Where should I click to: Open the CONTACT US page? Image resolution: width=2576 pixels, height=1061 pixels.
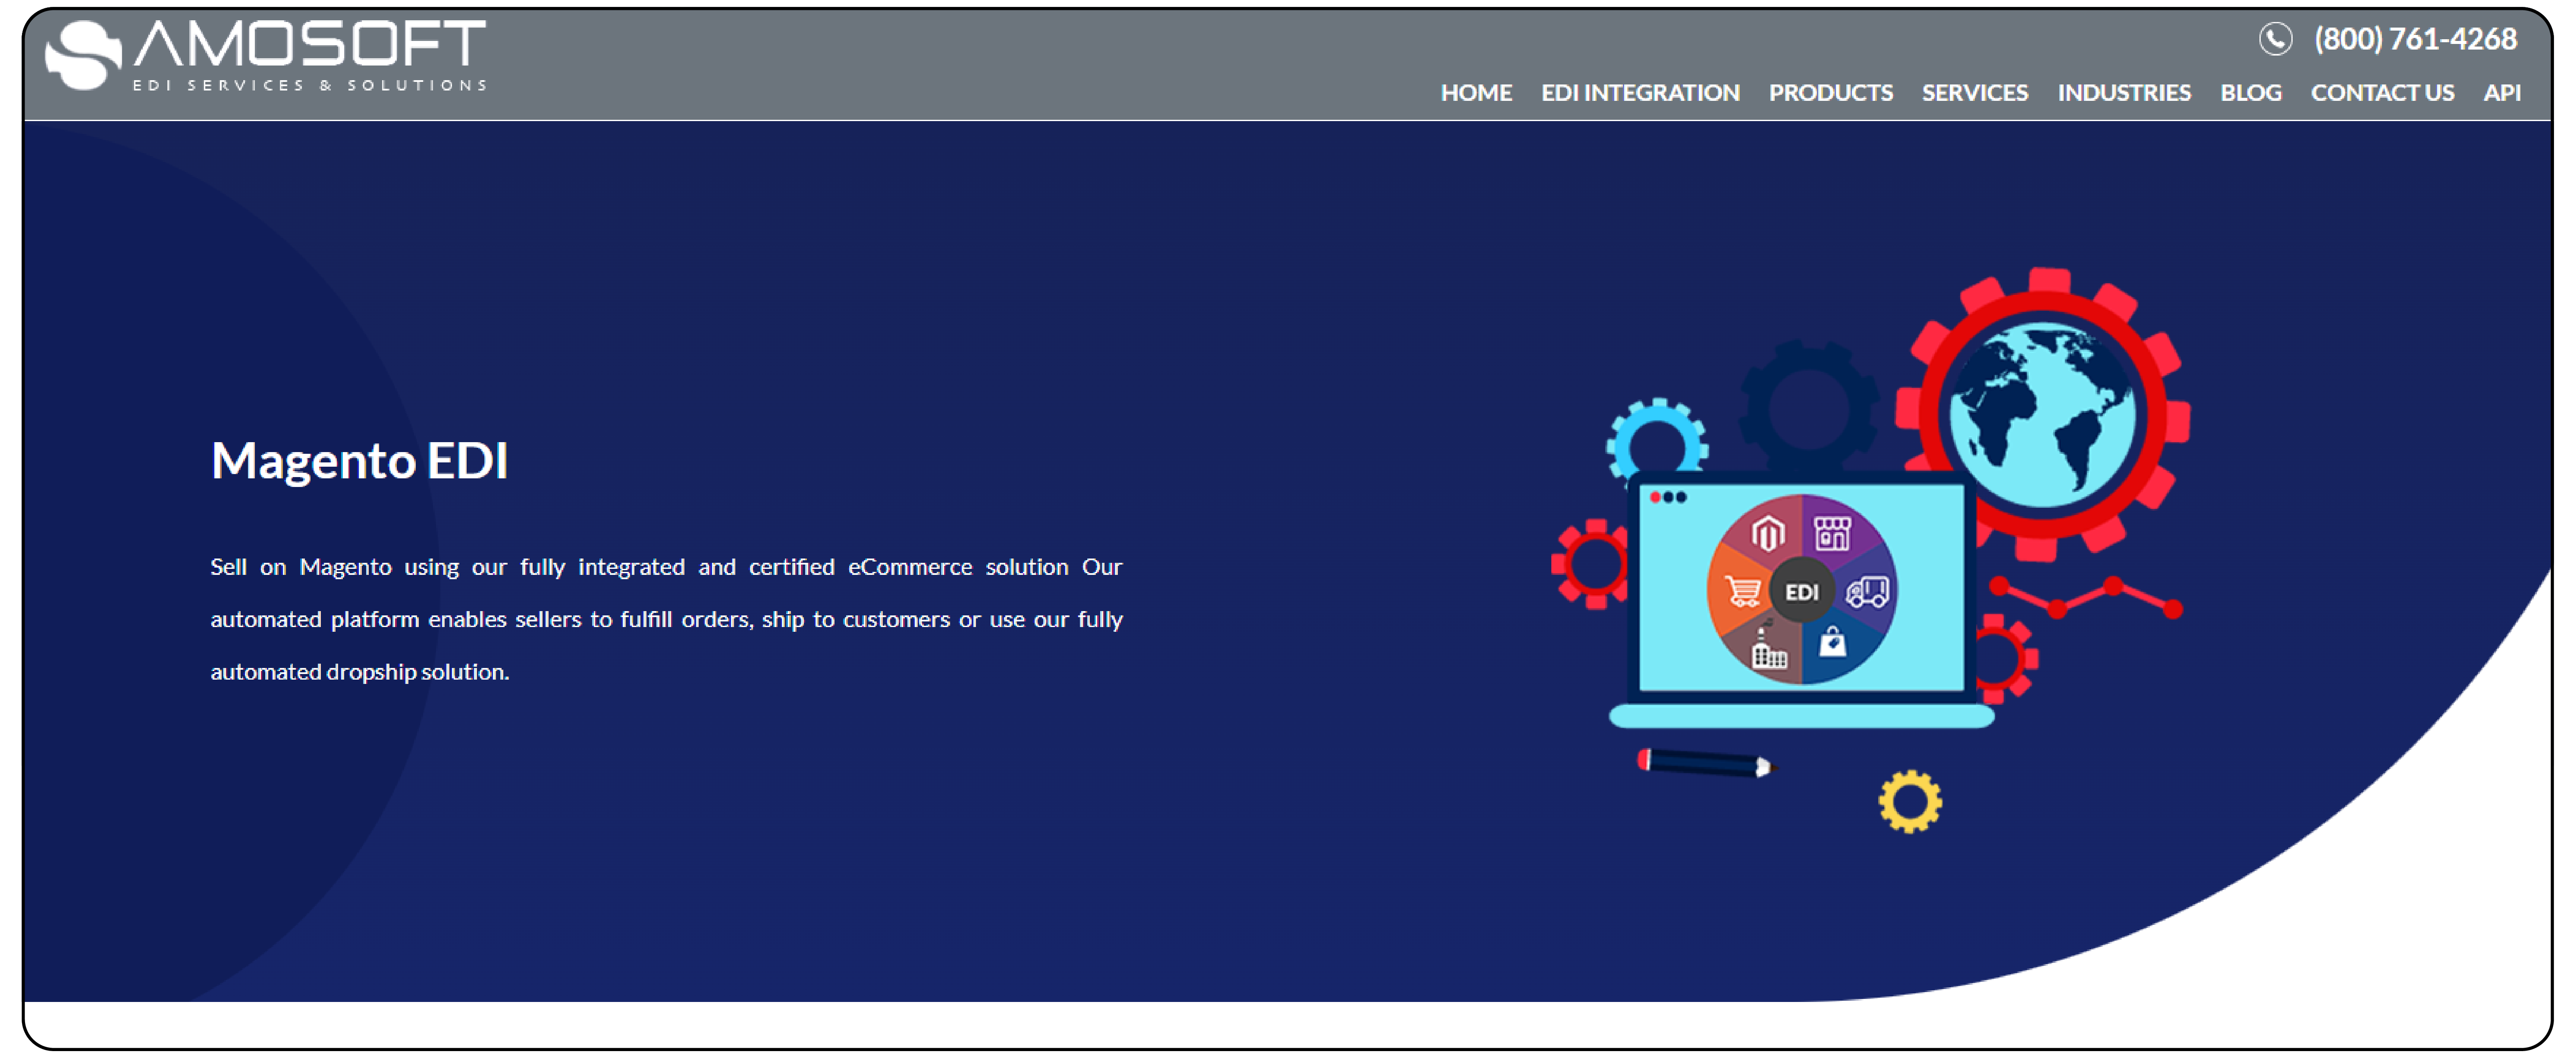pyautogui.click(x=2382, y=93)
